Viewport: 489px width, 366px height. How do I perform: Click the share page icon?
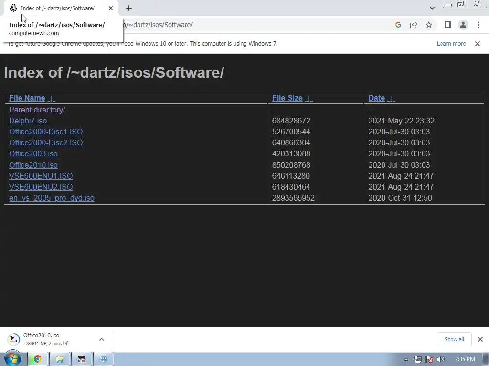pos(414,25)
